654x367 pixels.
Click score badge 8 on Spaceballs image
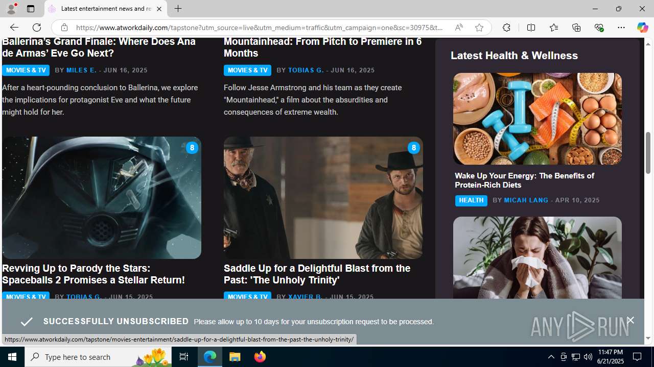coord(192,148)
